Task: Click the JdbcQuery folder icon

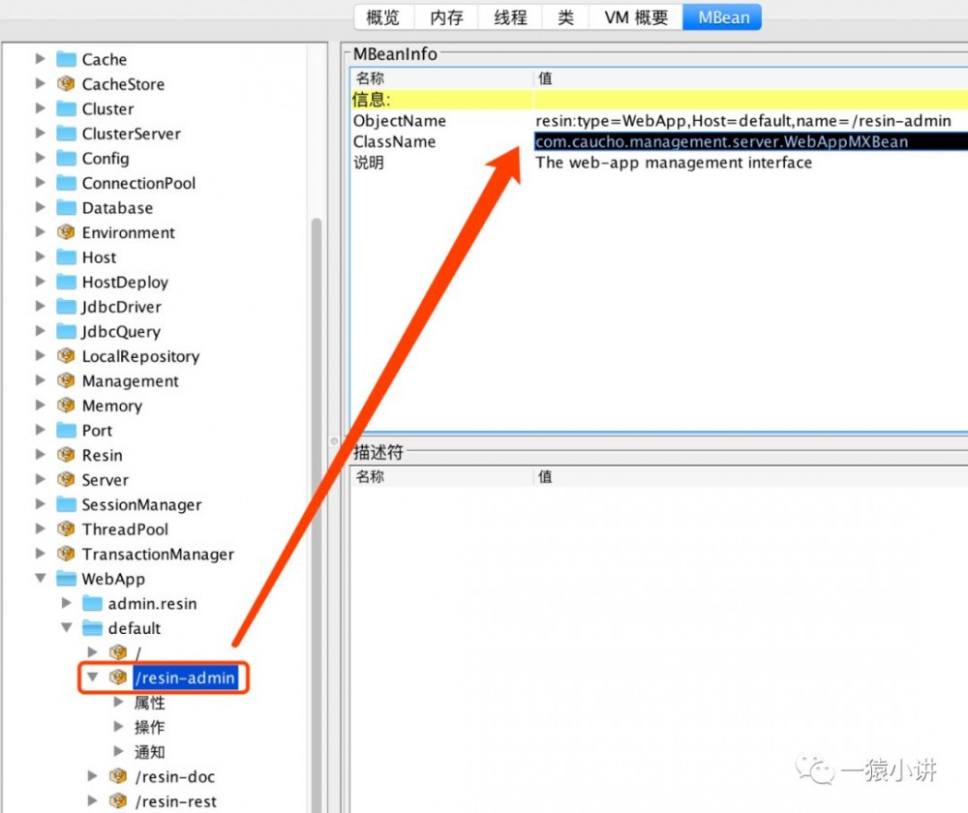Action: [x=66, y=332]
